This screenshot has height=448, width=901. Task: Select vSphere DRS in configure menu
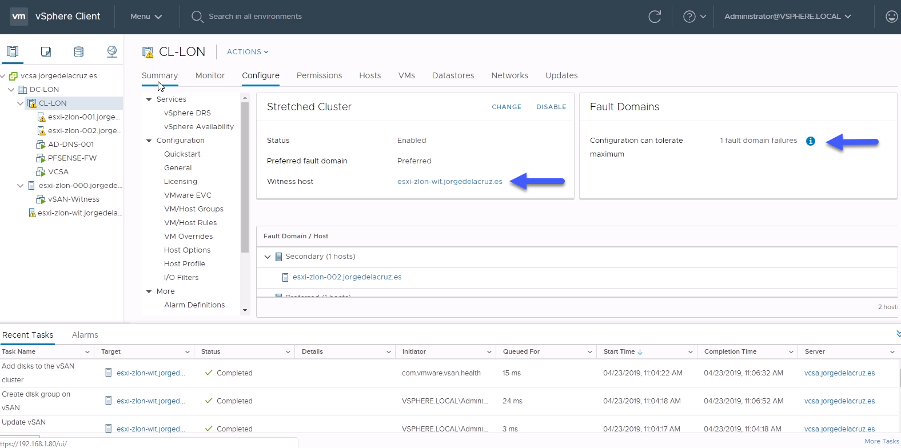188,113
